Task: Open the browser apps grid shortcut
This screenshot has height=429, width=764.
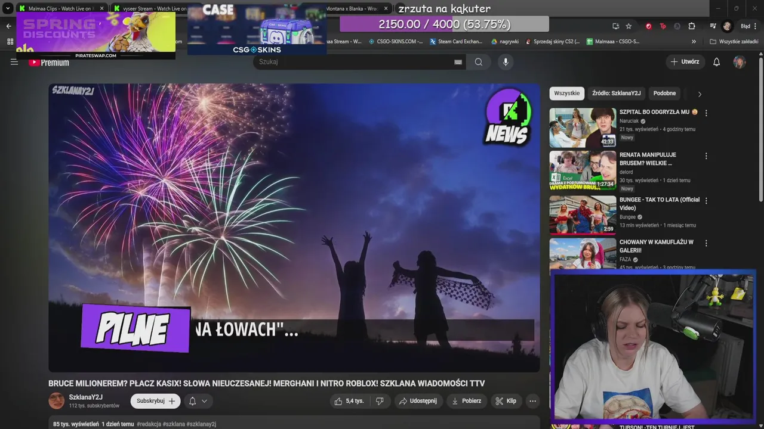Action: click(10, 41)
